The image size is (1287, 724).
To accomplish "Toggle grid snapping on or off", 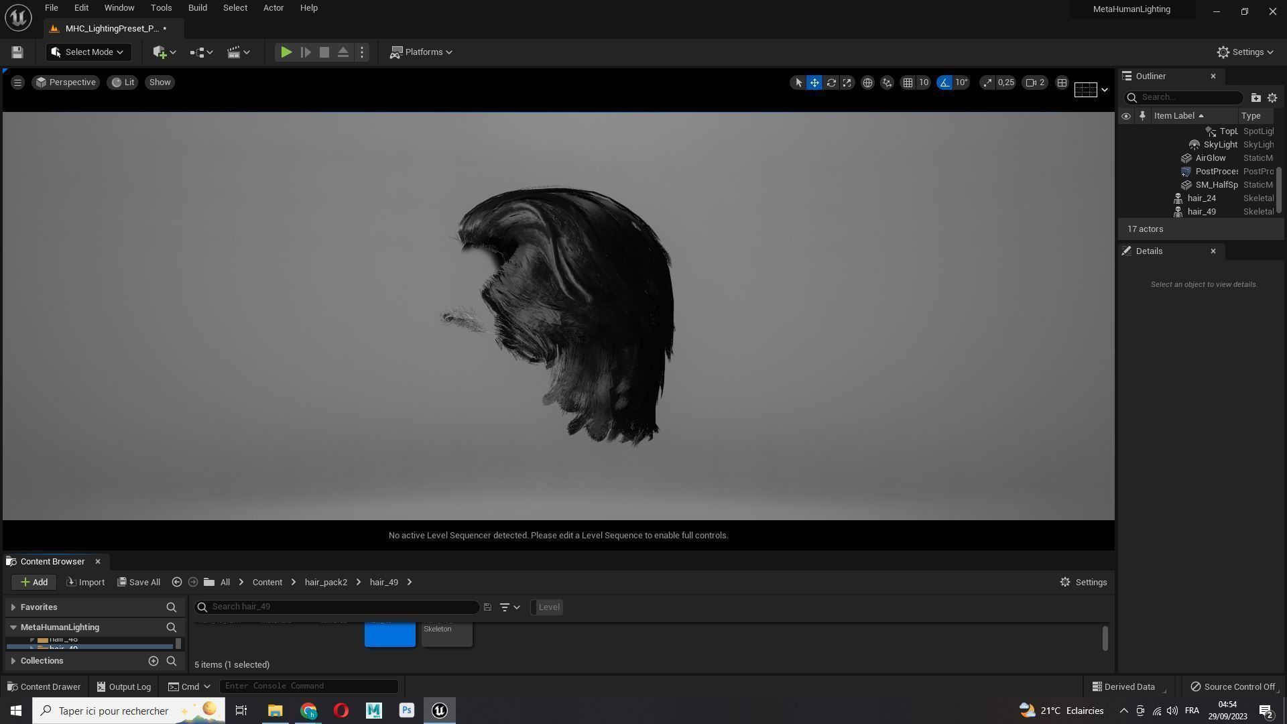I will (908, 82).
